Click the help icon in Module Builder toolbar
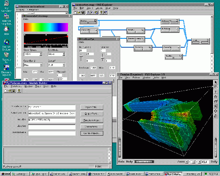Image resolution: width=220 pixels, height=176 pixels. tap(19, 91)
